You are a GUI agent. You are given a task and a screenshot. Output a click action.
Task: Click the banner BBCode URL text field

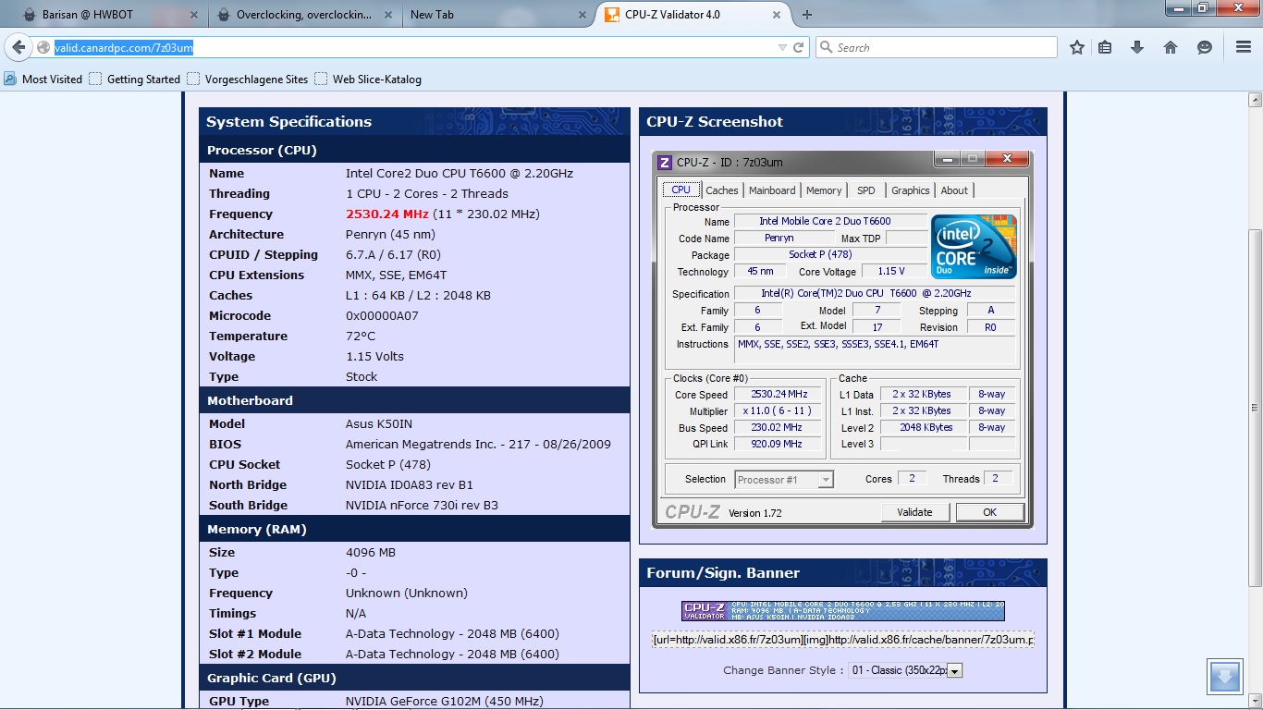click(843, 640)
